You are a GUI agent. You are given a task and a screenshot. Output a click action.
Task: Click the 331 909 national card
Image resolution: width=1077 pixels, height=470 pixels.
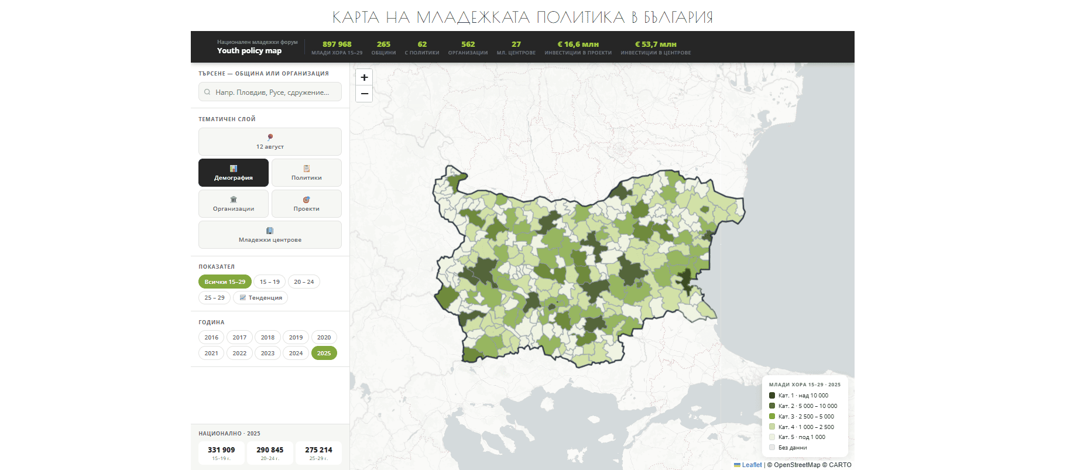pos(221,453)
